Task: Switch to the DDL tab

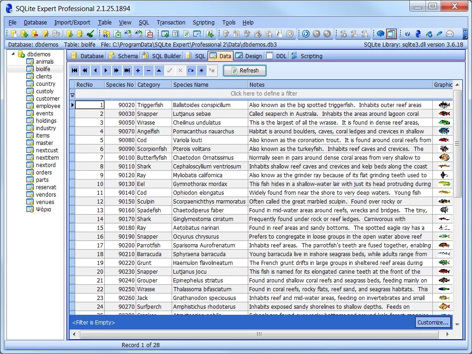Action: 277,56
